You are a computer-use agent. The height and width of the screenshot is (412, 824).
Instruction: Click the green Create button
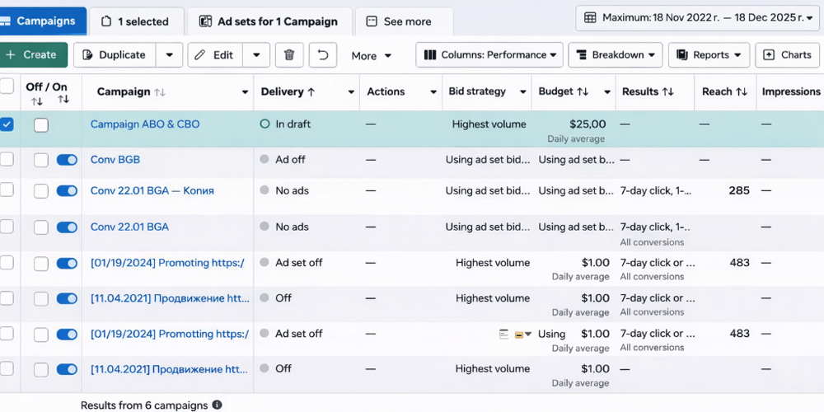click(34, 54)
